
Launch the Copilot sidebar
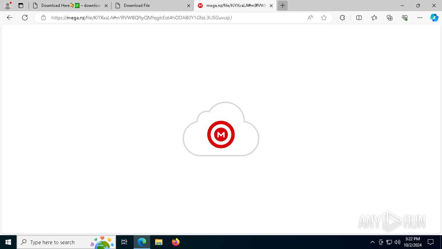point(434,18)
